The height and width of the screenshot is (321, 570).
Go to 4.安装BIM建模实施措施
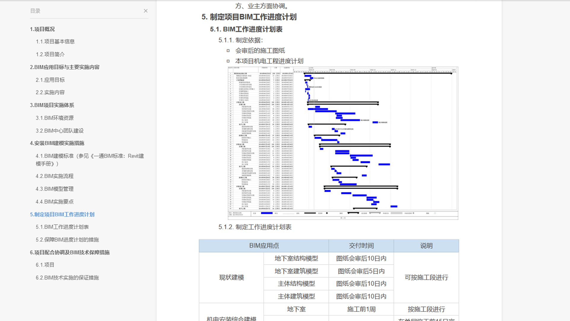pos(57,143)
